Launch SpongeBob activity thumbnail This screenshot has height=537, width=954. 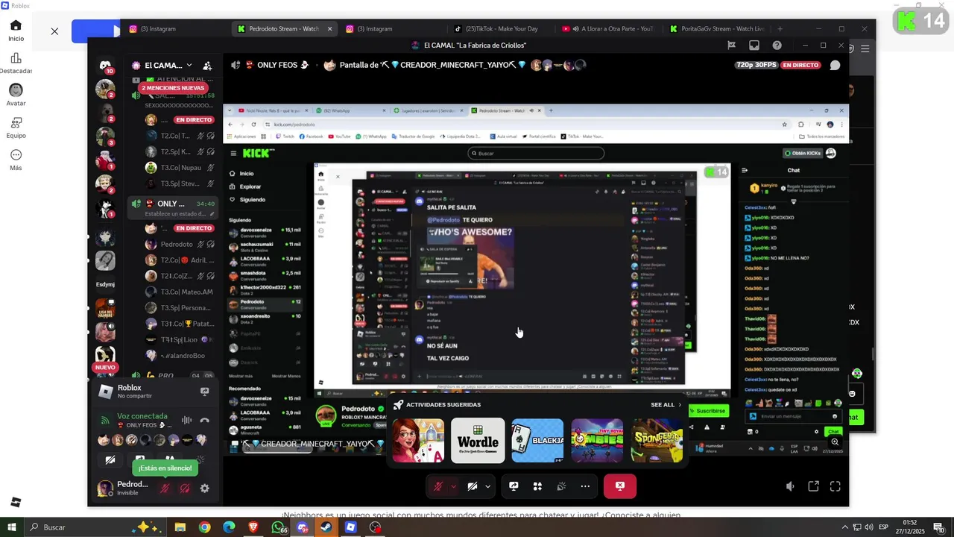[657, 440]
